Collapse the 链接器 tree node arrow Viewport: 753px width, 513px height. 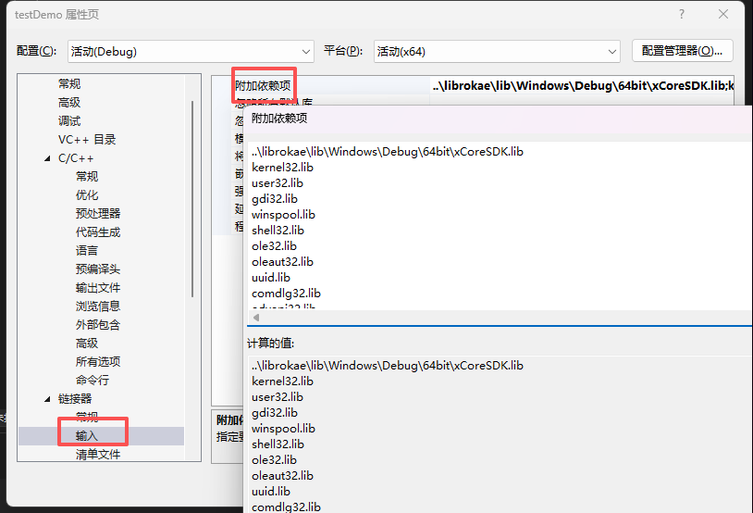48,399
